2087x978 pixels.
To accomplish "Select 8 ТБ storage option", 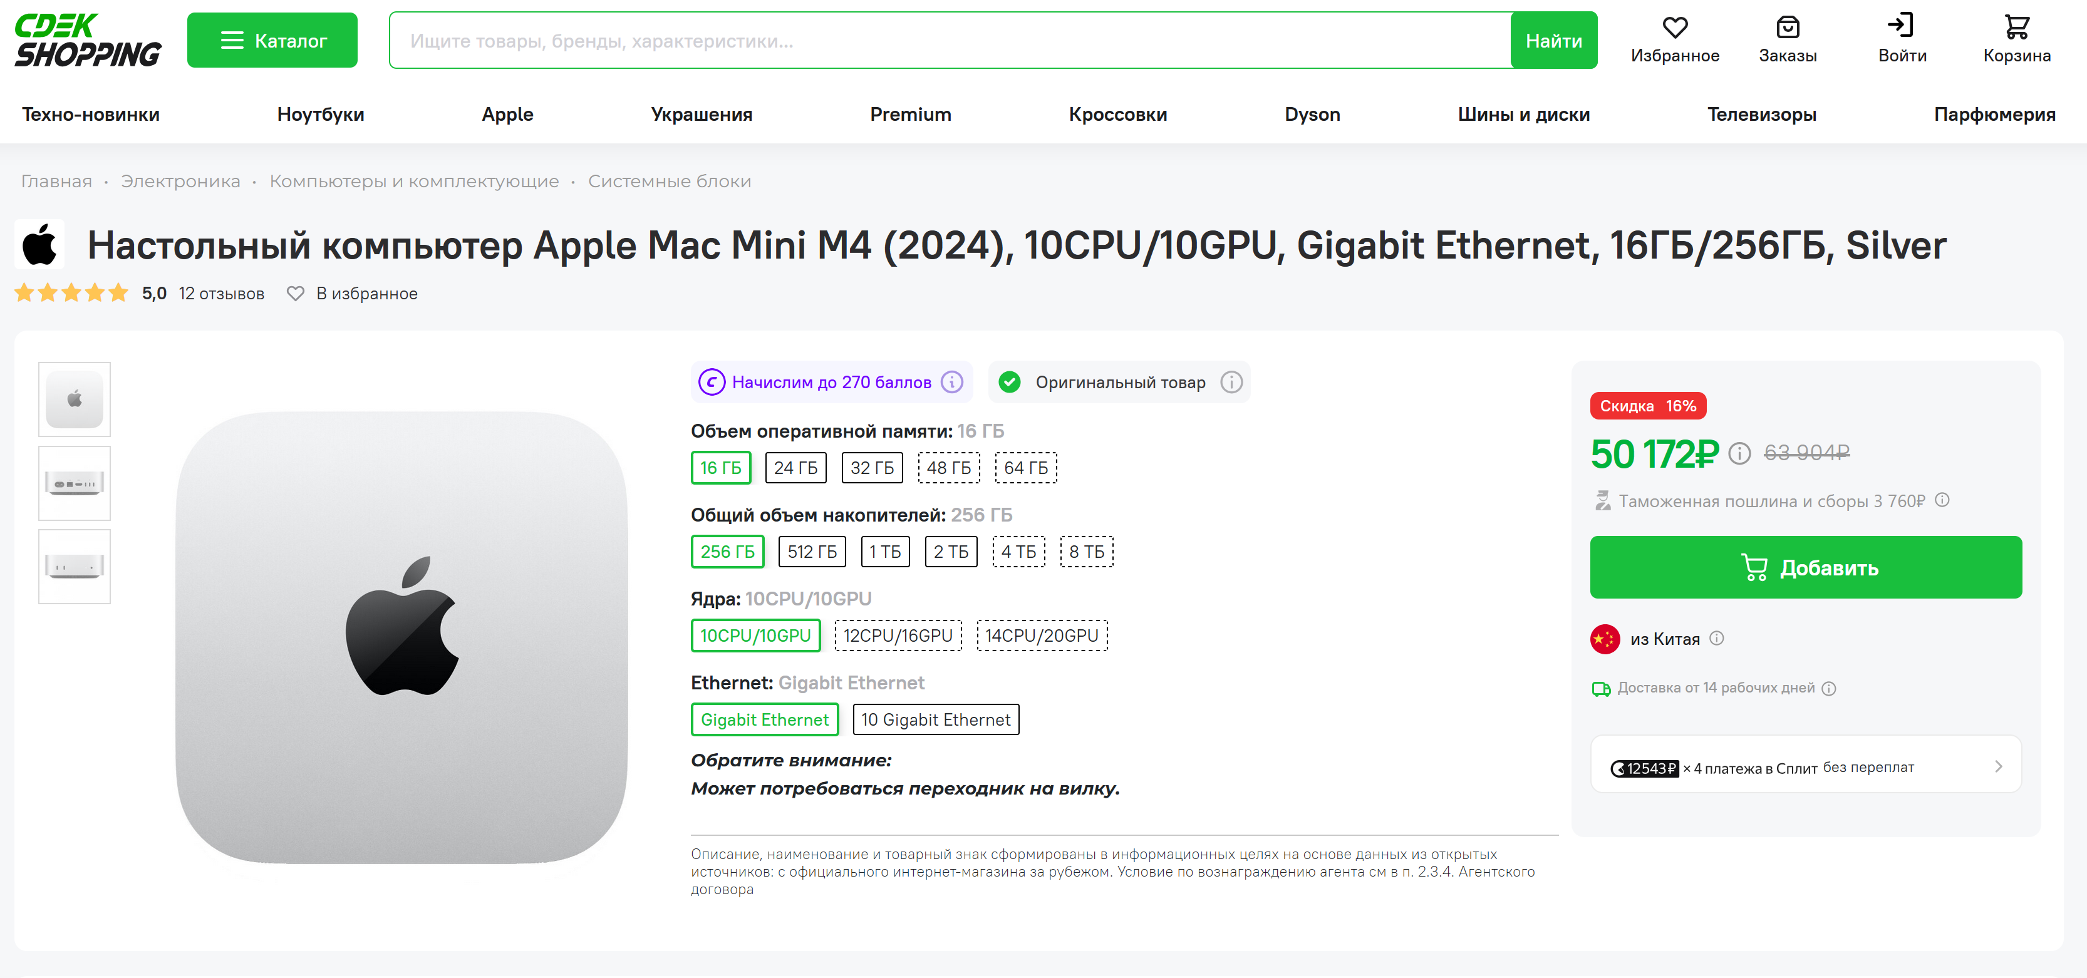I will [x=1087, y=552].
